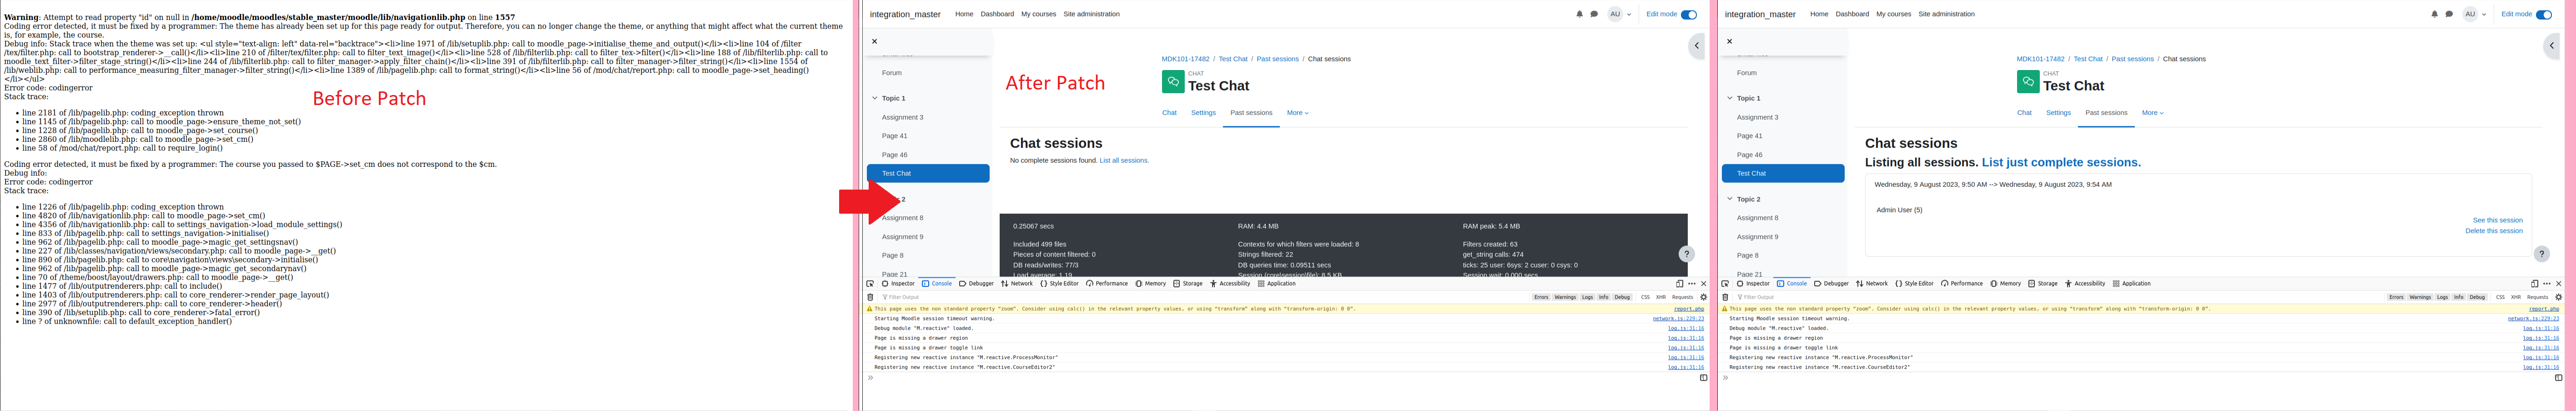Turn off Edit mode switch in the right window
Image resolution: width=2576 pixels, height=411 pixels.
pos(2544,14)
